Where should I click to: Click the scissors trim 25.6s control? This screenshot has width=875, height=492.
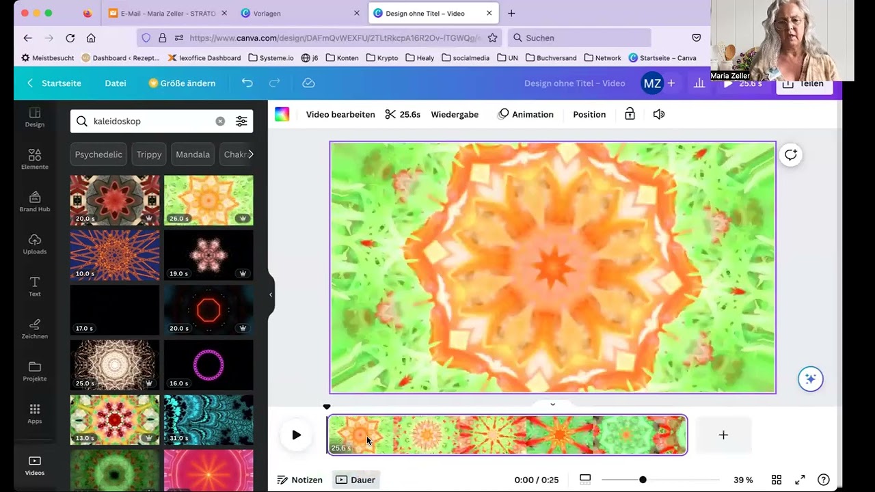(x=403, y=114)
